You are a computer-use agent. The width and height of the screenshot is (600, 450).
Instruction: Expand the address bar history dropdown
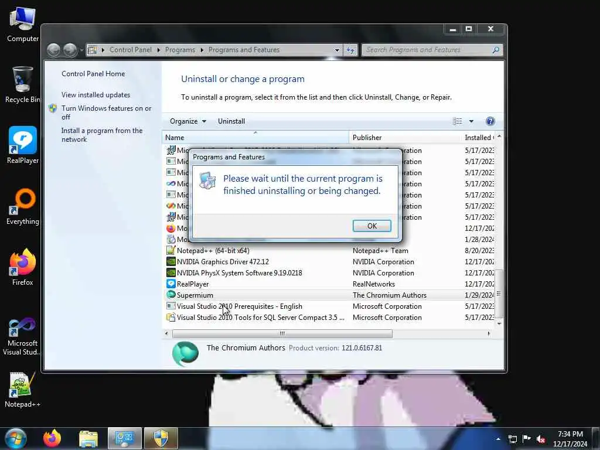337,50
